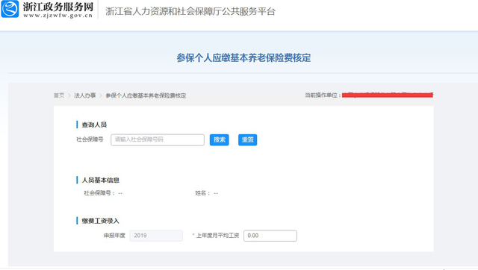The image size is (478, 270).
Task: Click the 姓名 label in basic info
Action: pyautogui.click(x=202, y=193)
